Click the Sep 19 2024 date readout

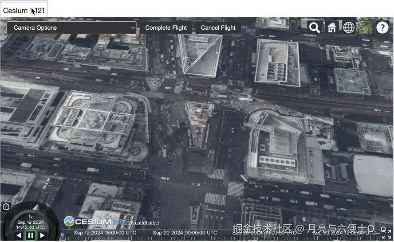click(x=31, y=222)
